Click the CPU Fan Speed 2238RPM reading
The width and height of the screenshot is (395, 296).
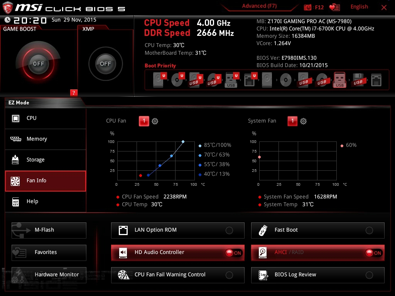(x=154, y=197)
